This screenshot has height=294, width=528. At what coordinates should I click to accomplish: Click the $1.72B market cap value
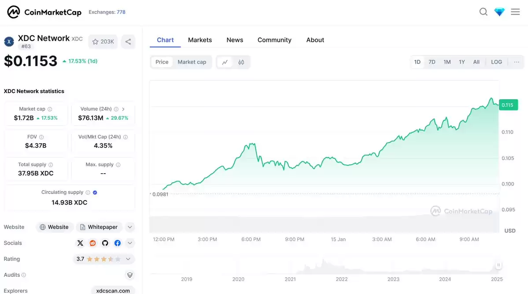(x=24, y=118)
